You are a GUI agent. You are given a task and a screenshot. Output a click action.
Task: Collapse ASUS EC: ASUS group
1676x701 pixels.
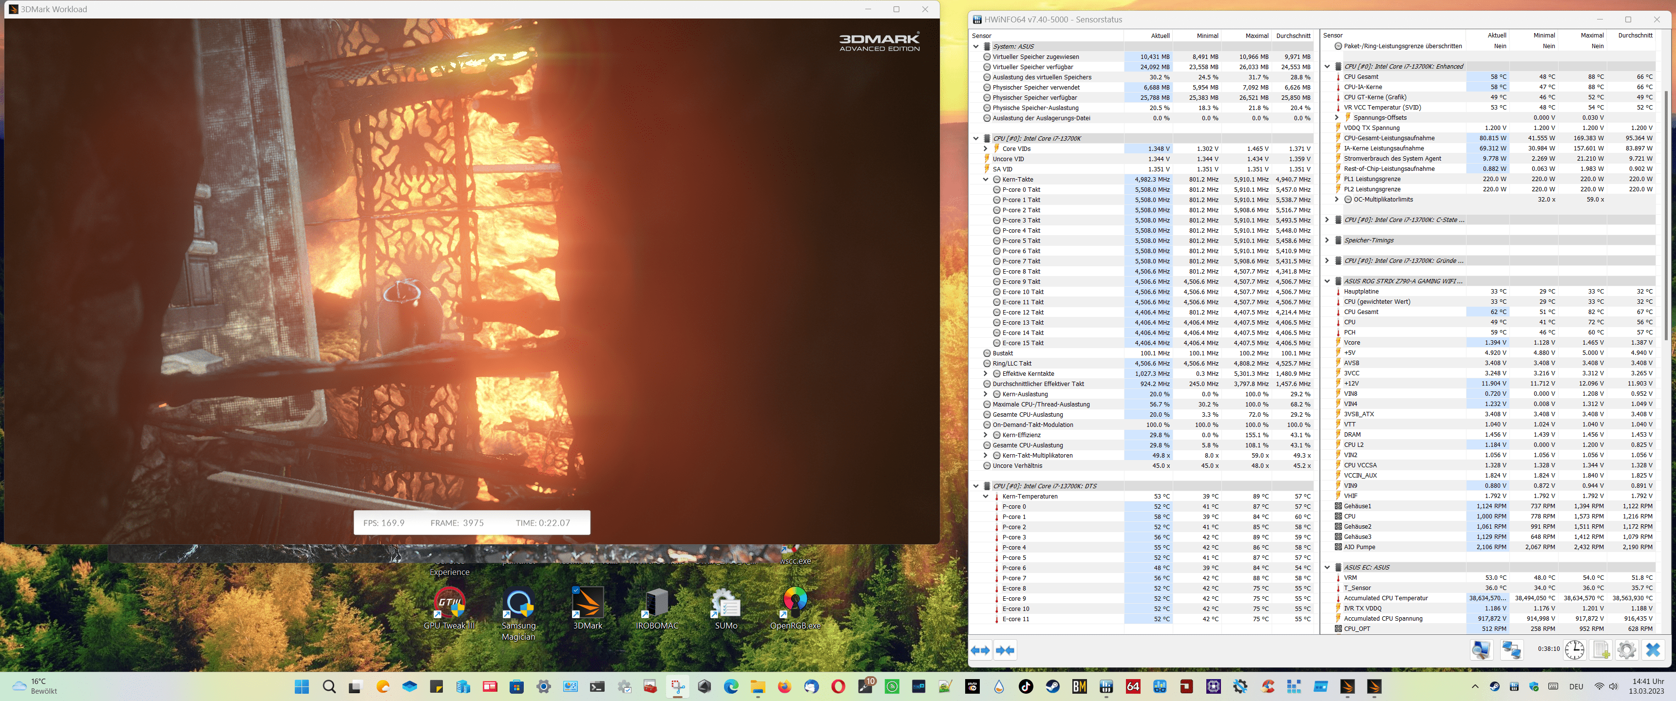pyautogui.click(x=1327, y=568)
